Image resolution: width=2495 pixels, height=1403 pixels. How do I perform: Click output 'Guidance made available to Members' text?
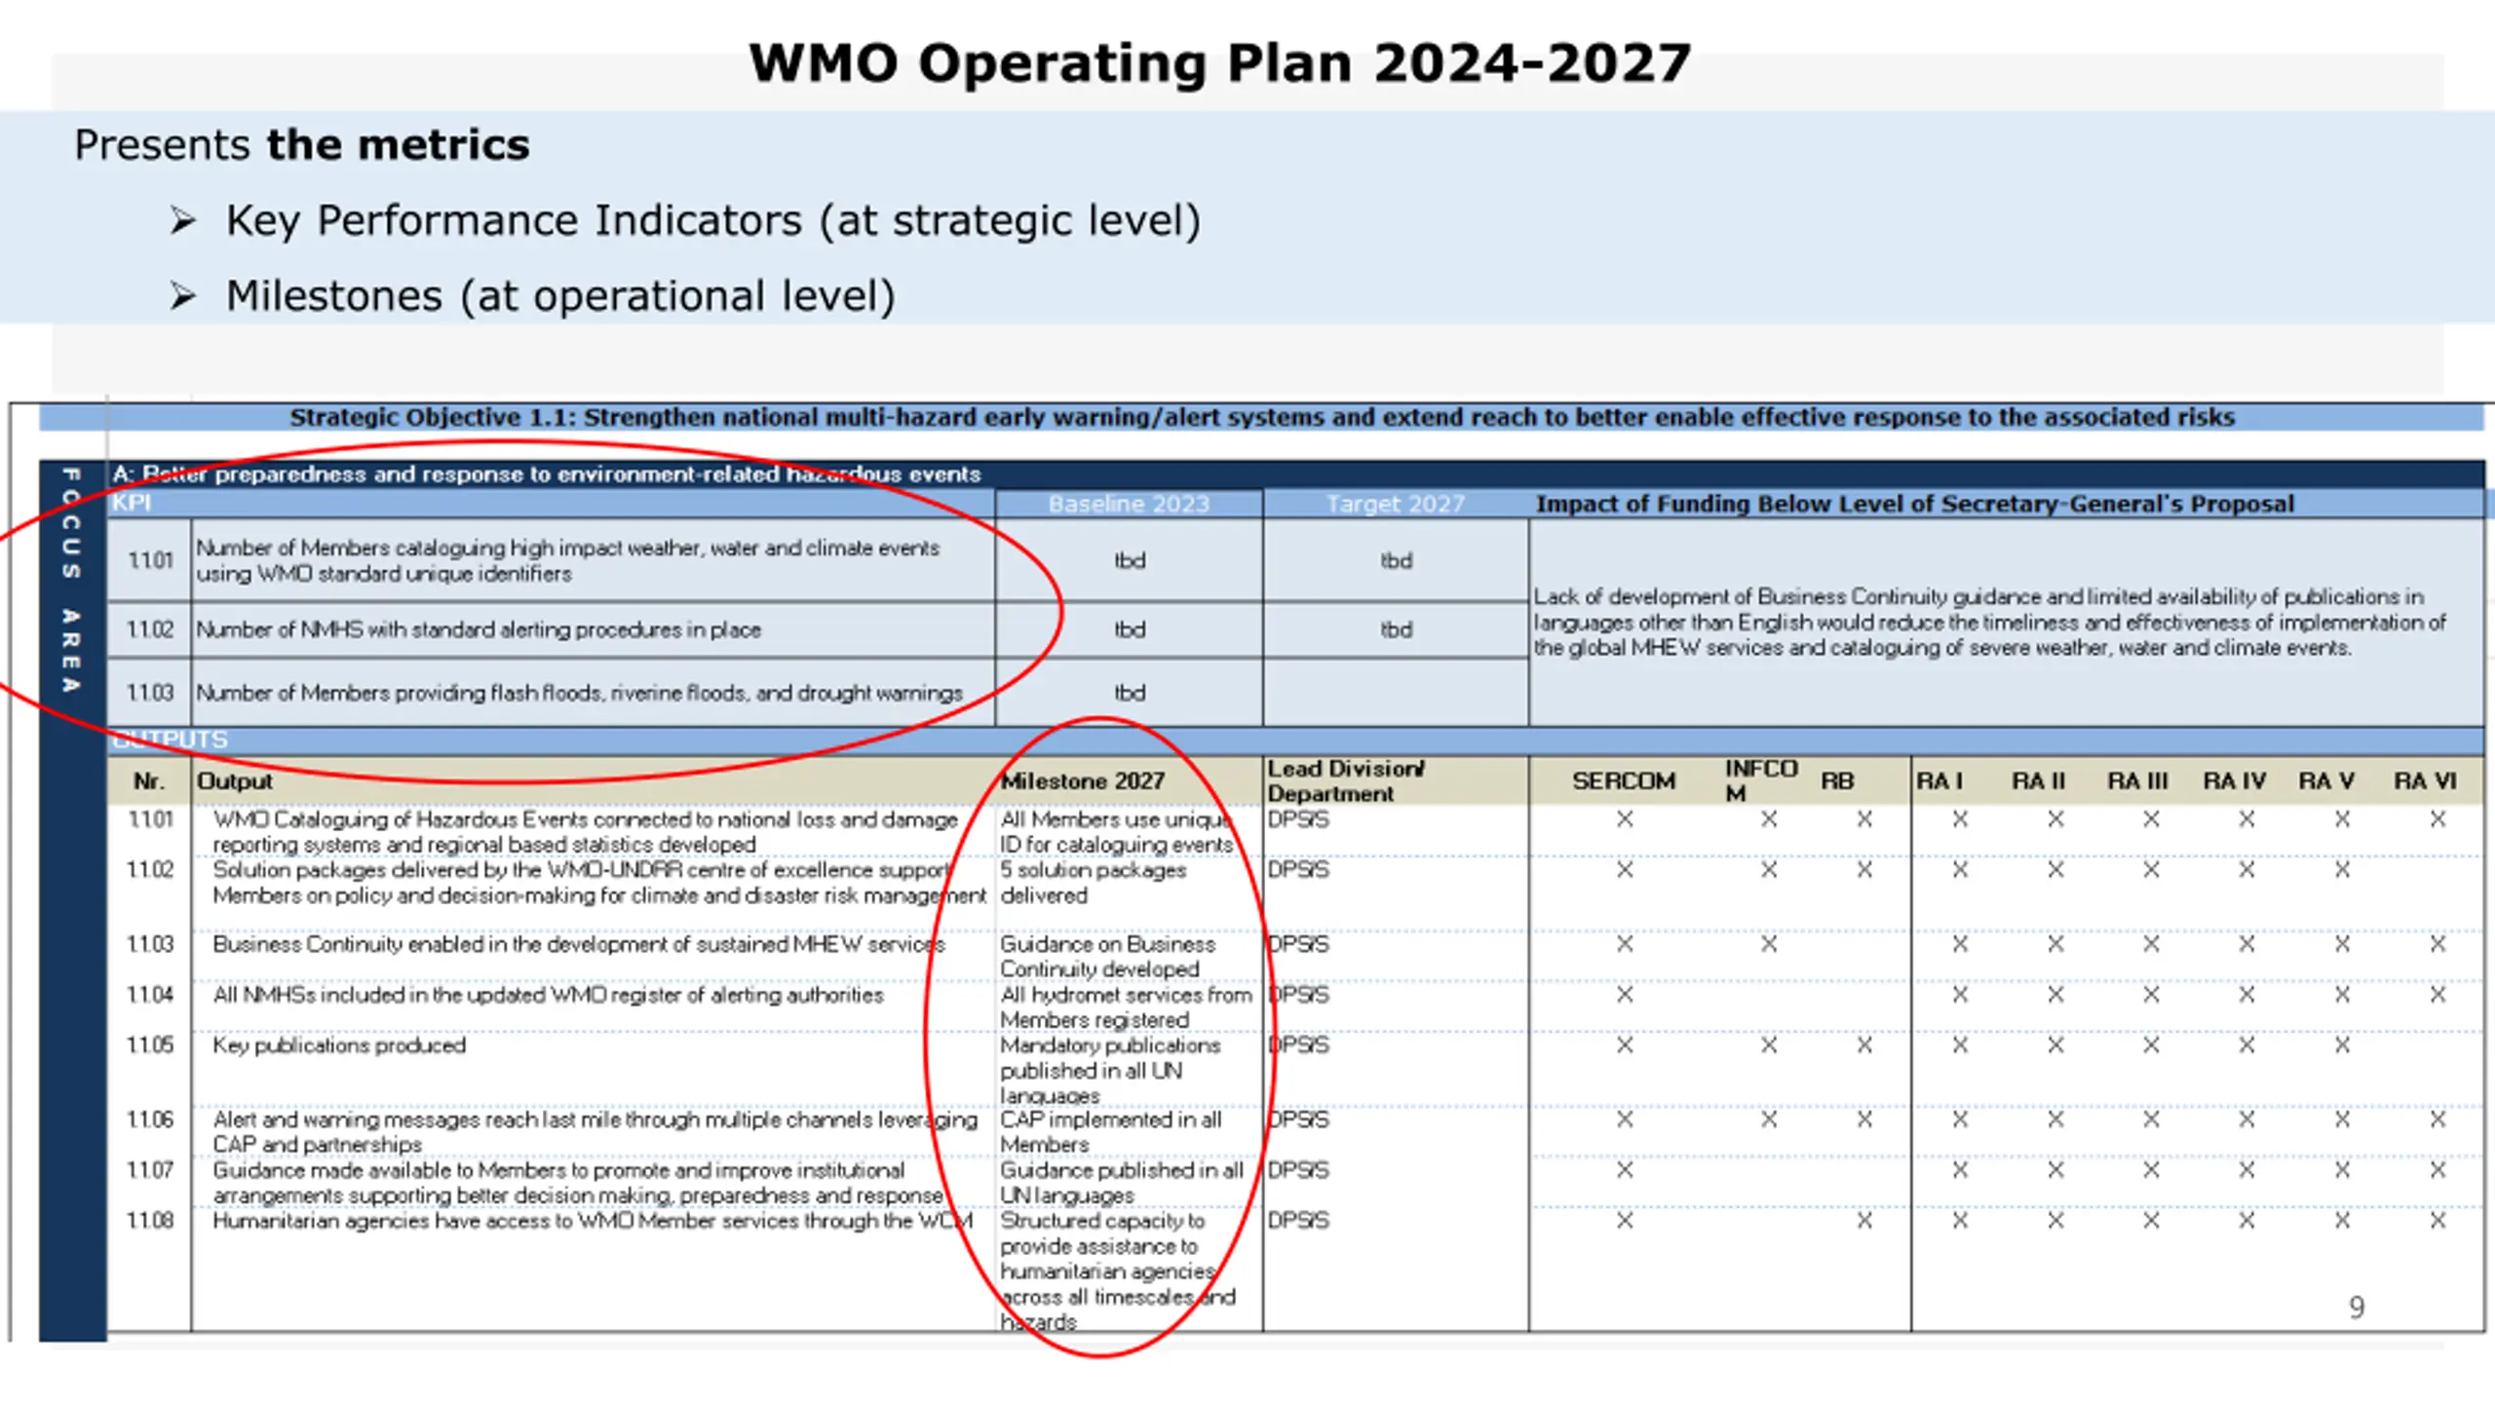[x=578, y=1183]
